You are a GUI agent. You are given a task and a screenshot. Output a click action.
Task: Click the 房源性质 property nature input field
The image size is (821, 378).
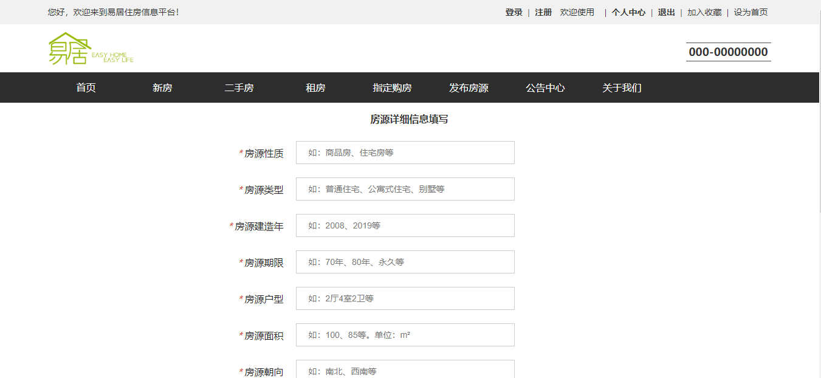coord(405,153)
